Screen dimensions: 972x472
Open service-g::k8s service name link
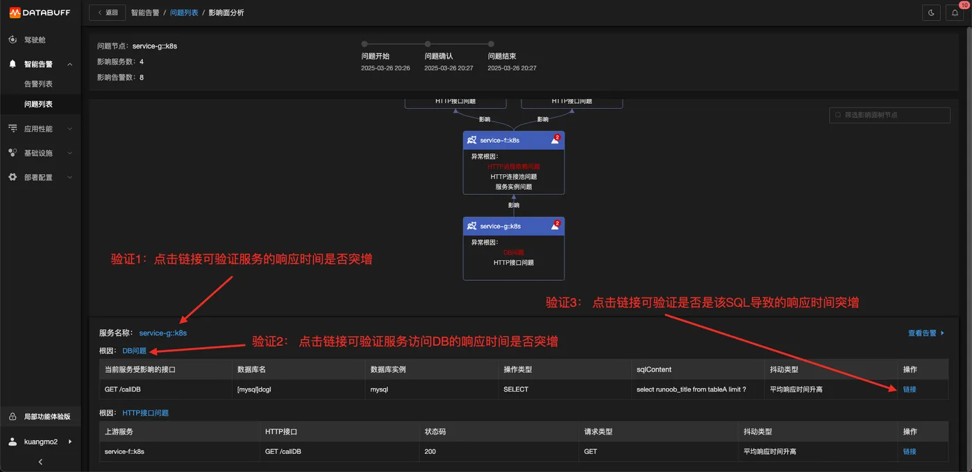(x=163, y=333)
